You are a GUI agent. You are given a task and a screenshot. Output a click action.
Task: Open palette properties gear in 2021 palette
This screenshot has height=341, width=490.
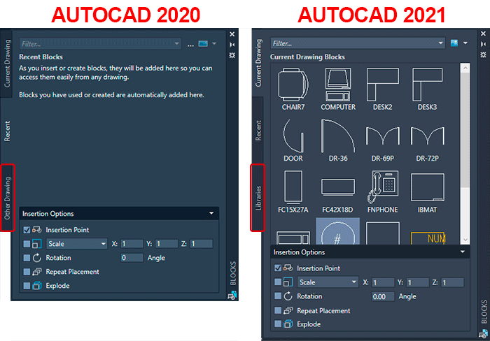[483, 55]
